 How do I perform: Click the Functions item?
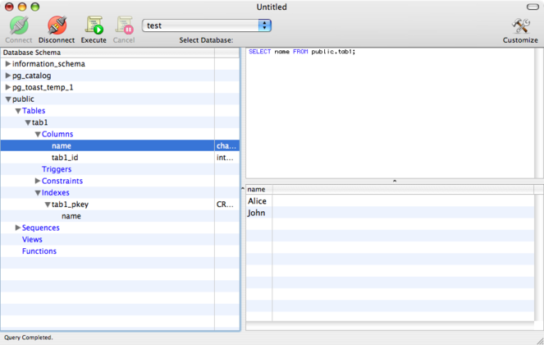pyautogui.click(x=39, y=251)
